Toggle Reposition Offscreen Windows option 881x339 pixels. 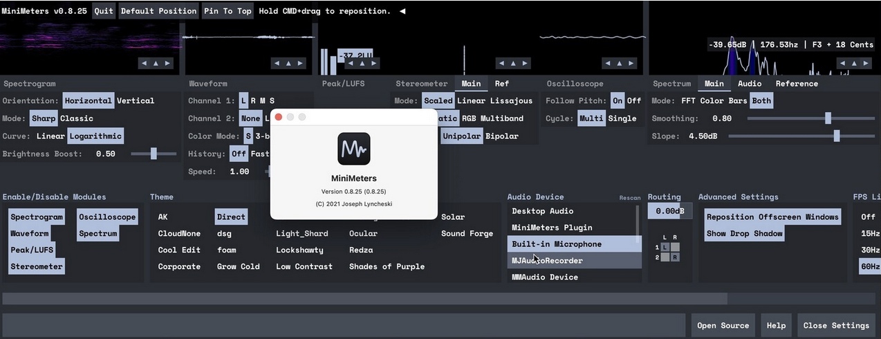[x=772, y=217]
